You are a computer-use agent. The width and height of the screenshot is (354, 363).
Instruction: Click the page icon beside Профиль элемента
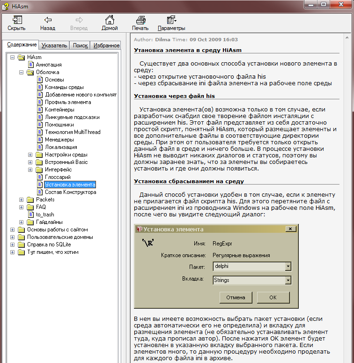tap(40, 102)
